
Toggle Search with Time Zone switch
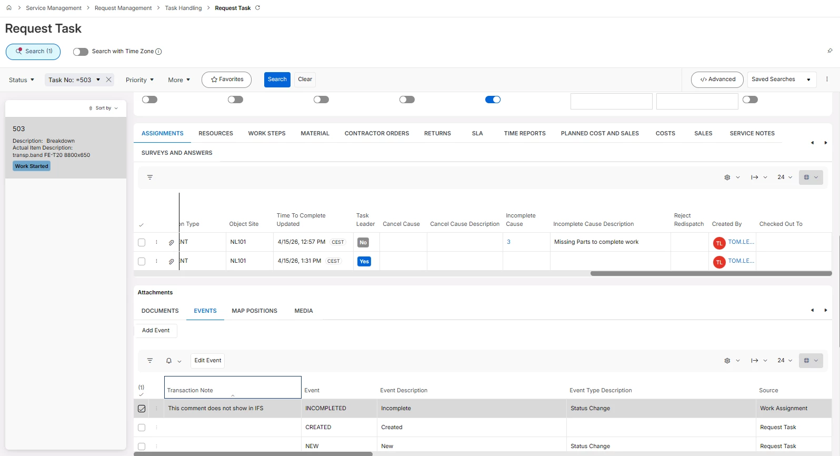pyautogui.click(x=81, y=52)
